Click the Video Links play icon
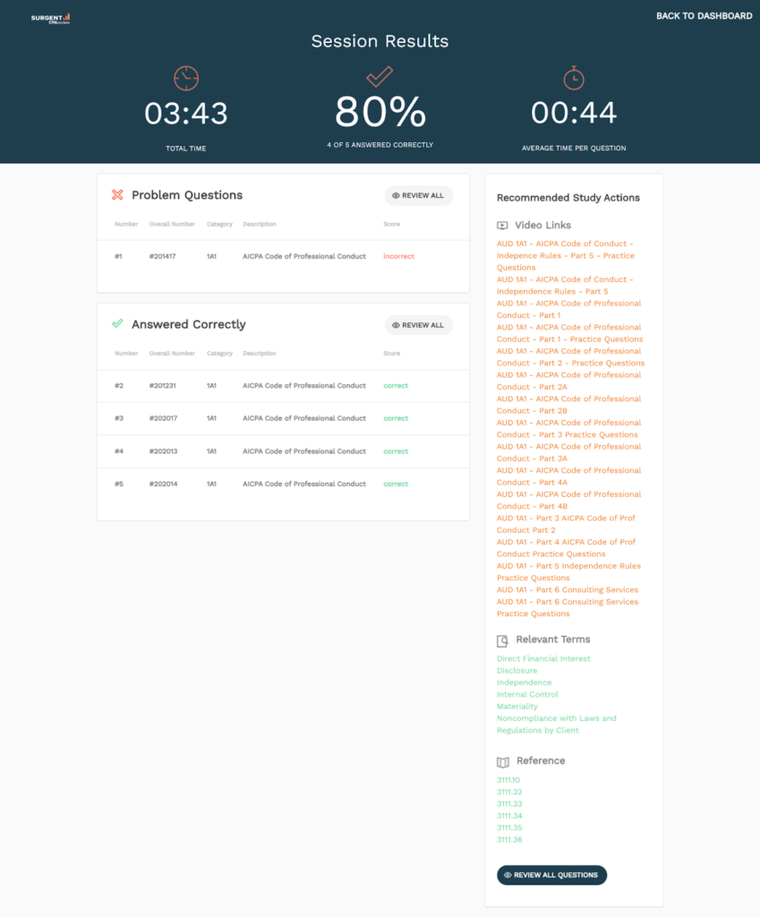 [x=502, y=226]
